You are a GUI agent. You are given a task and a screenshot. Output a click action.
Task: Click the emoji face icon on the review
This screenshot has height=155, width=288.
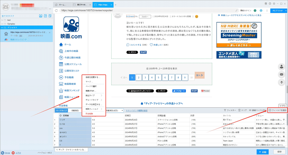pyautogui.click(x=197, y=17)
